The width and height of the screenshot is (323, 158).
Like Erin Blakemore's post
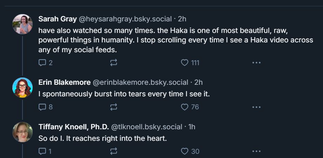(x=185, y=107)
